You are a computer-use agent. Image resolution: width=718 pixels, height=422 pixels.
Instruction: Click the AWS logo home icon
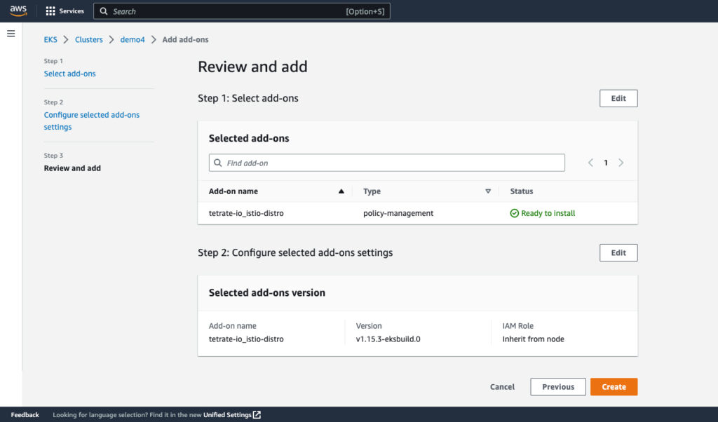click(x=18, y=11)
